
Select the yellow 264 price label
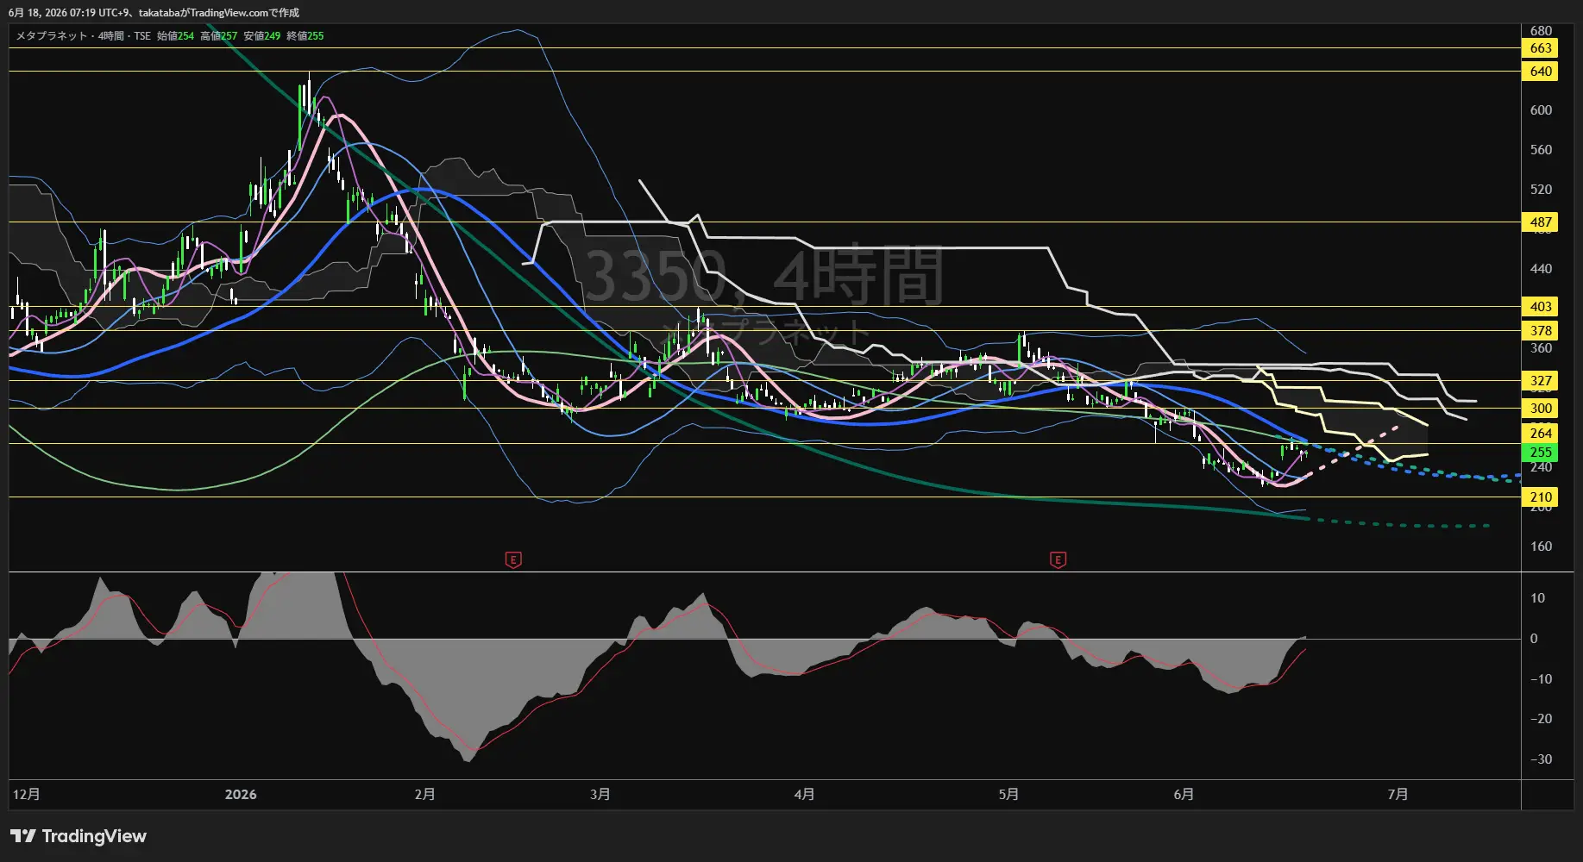pos(1541,434)
